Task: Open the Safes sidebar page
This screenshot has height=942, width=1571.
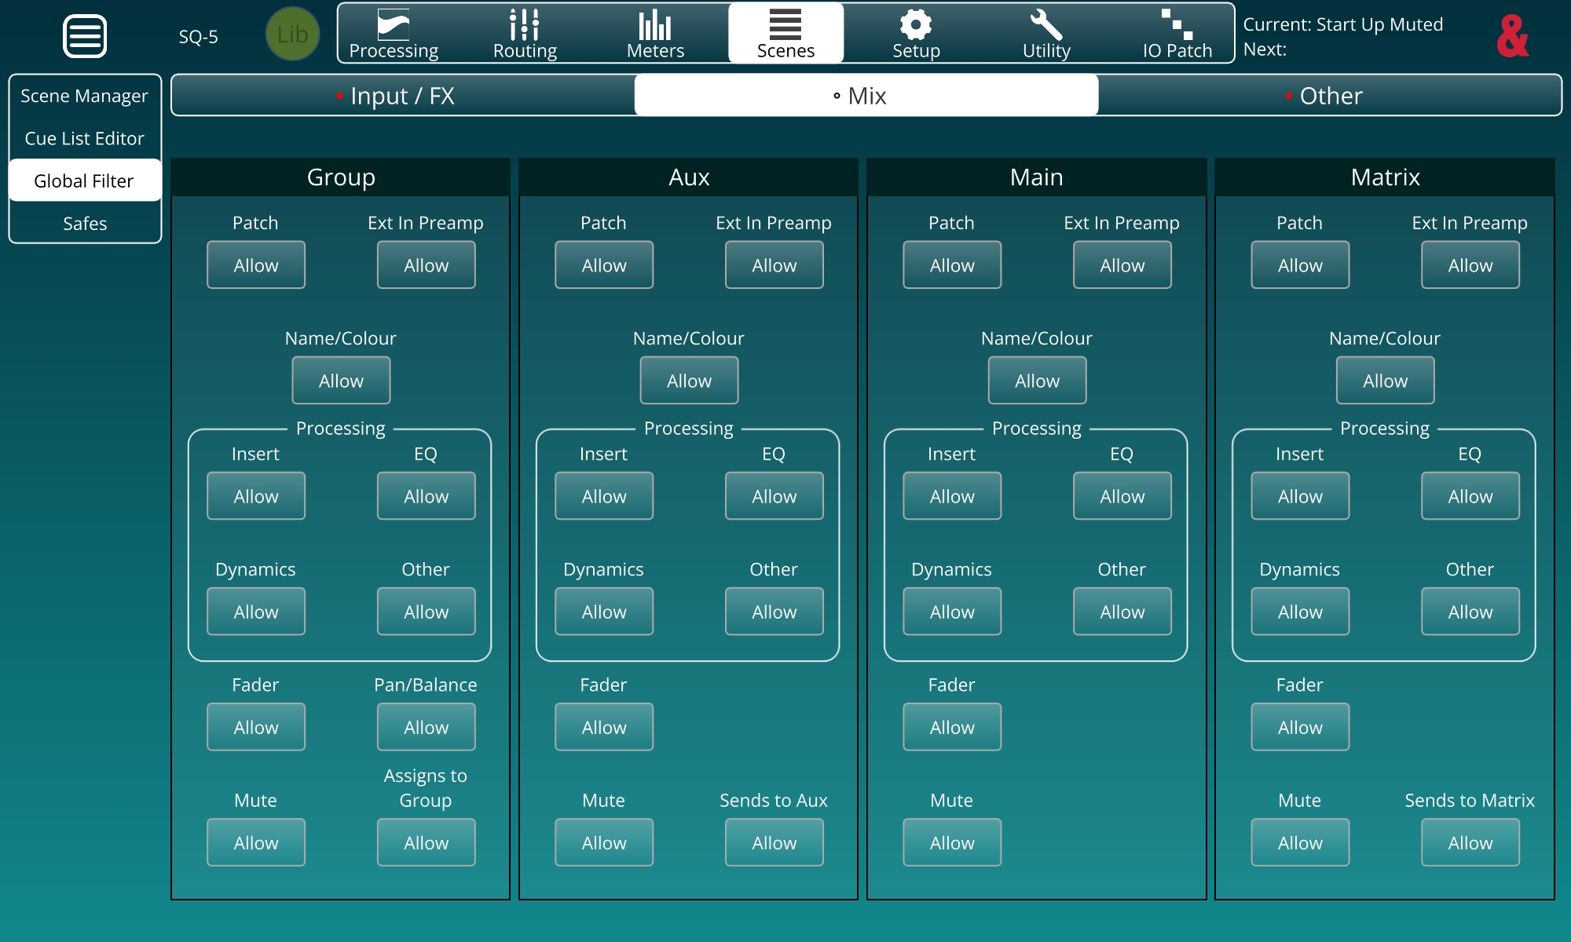Action: [84, 224]
